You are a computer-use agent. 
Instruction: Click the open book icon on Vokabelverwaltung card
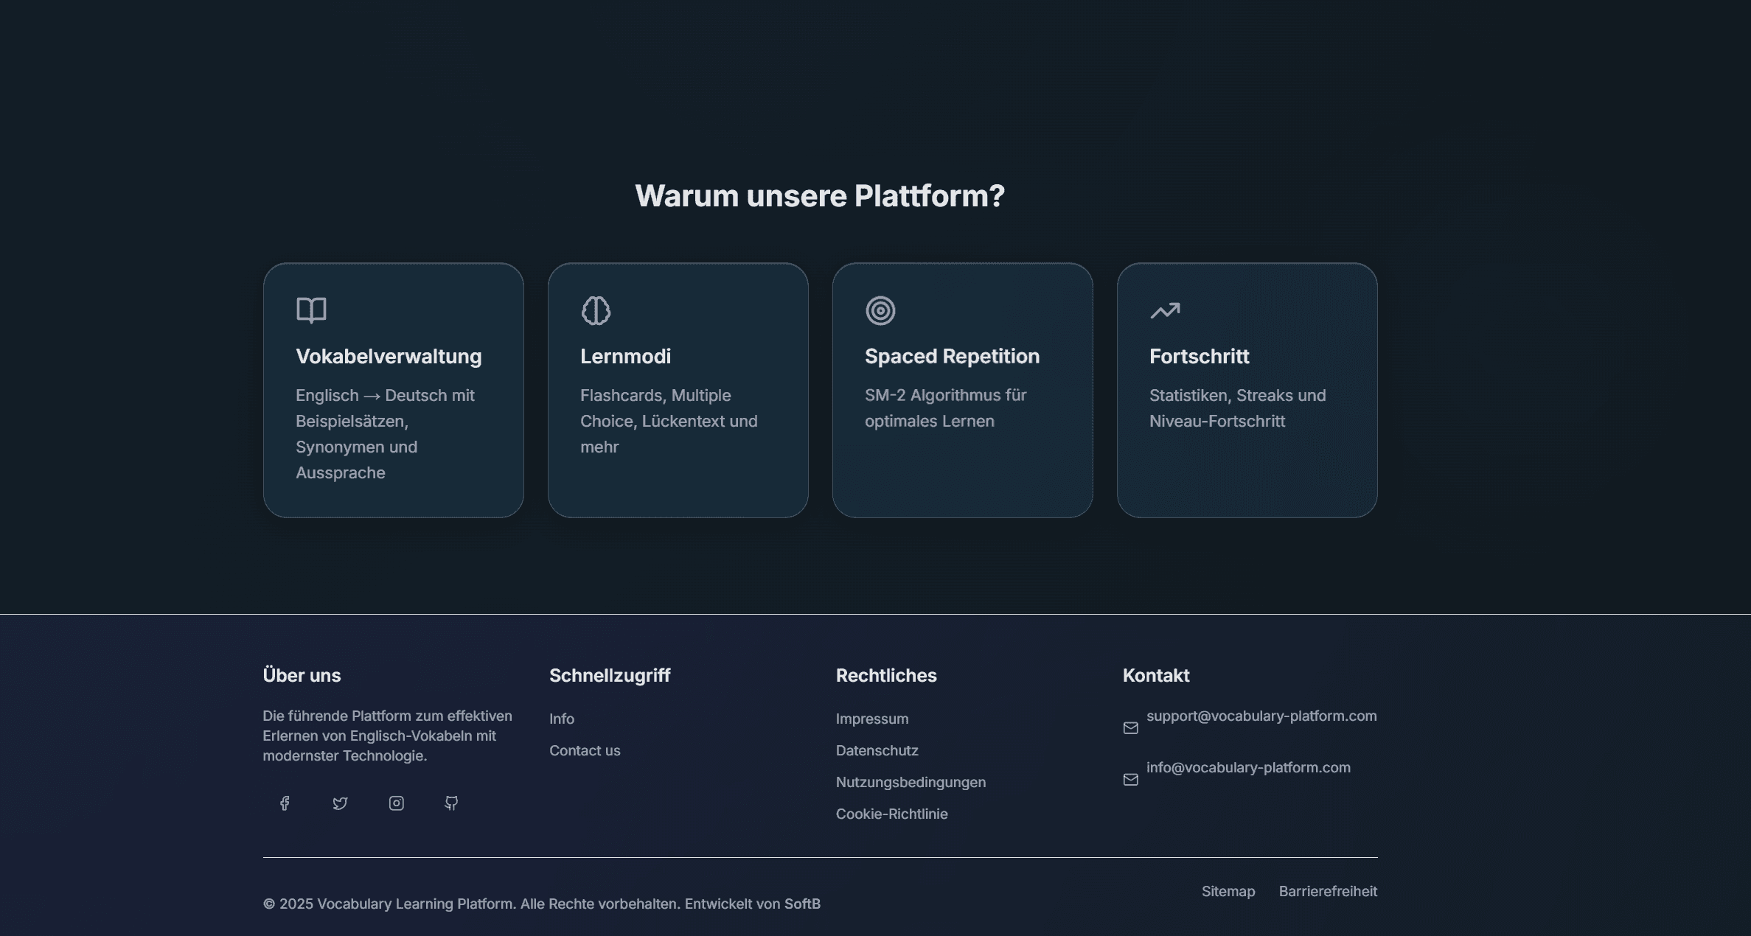[311, 310]
